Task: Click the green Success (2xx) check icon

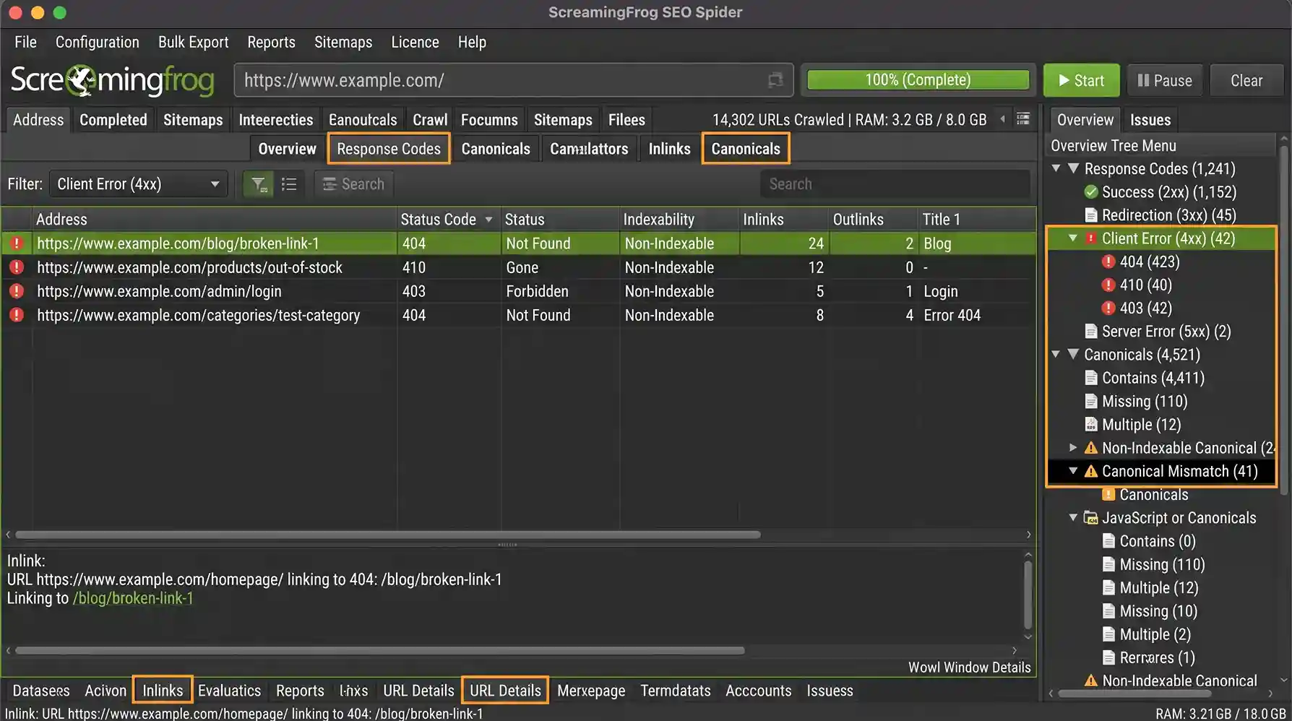Action: click(1091, 192)
